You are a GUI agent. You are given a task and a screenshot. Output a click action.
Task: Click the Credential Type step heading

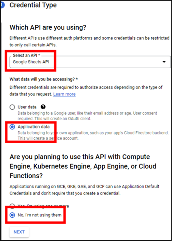(x=33, y=5)
